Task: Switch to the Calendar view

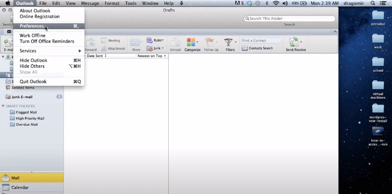Action: pos(32,187)
